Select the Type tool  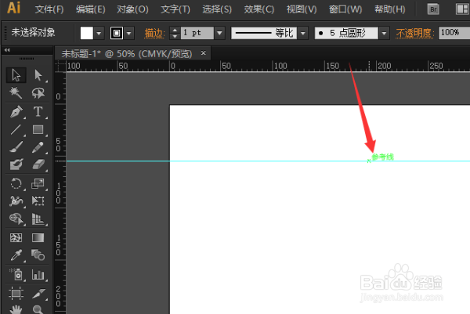pyautogui.click(x=38, y=112)
